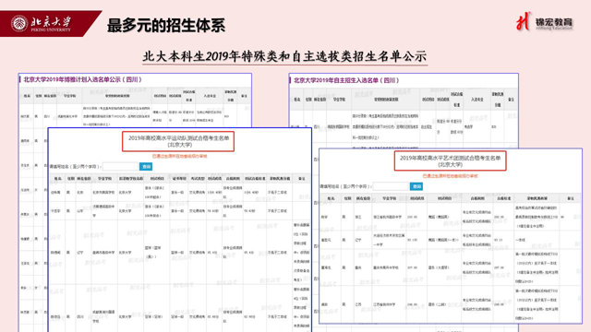Open the 自主招生入选名单（四川）heading
This screenshot has height=332, width=591.
[x=346, y=80]
